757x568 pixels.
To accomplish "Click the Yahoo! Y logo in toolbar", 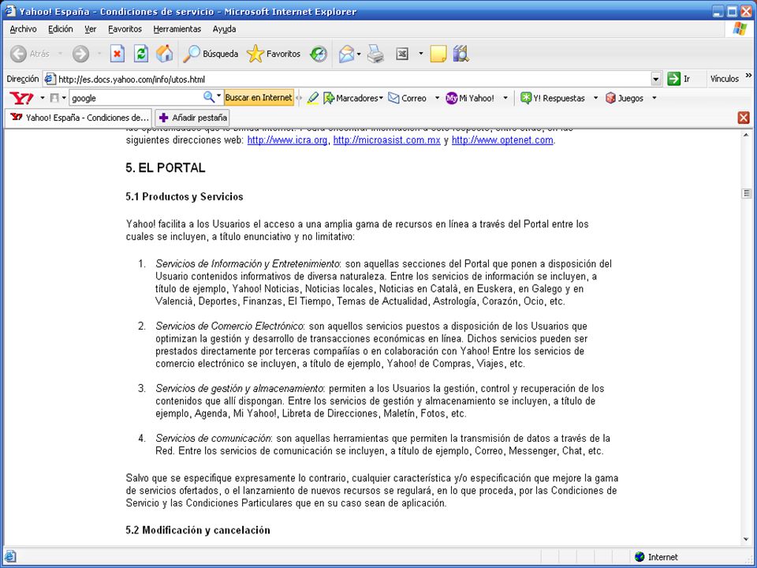I will 22,98.
